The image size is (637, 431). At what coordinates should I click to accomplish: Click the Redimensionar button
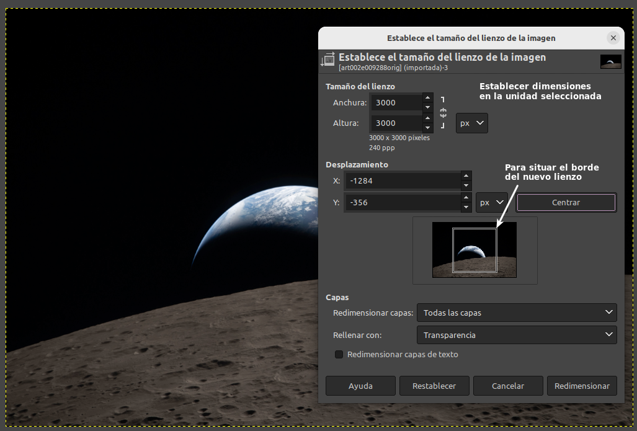click(x=581, y=386)
